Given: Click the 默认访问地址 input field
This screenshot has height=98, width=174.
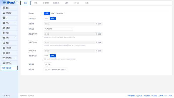Looking at the screenshot, I should point(69,42).
